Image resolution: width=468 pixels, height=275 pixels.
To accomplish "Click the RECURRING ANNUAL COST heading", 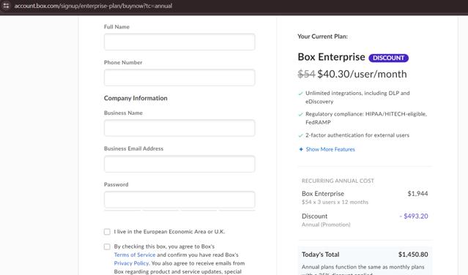I will (x=338, y=181).
